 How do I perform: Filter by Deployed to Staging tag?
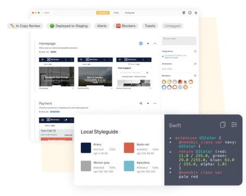pos(69,26)
